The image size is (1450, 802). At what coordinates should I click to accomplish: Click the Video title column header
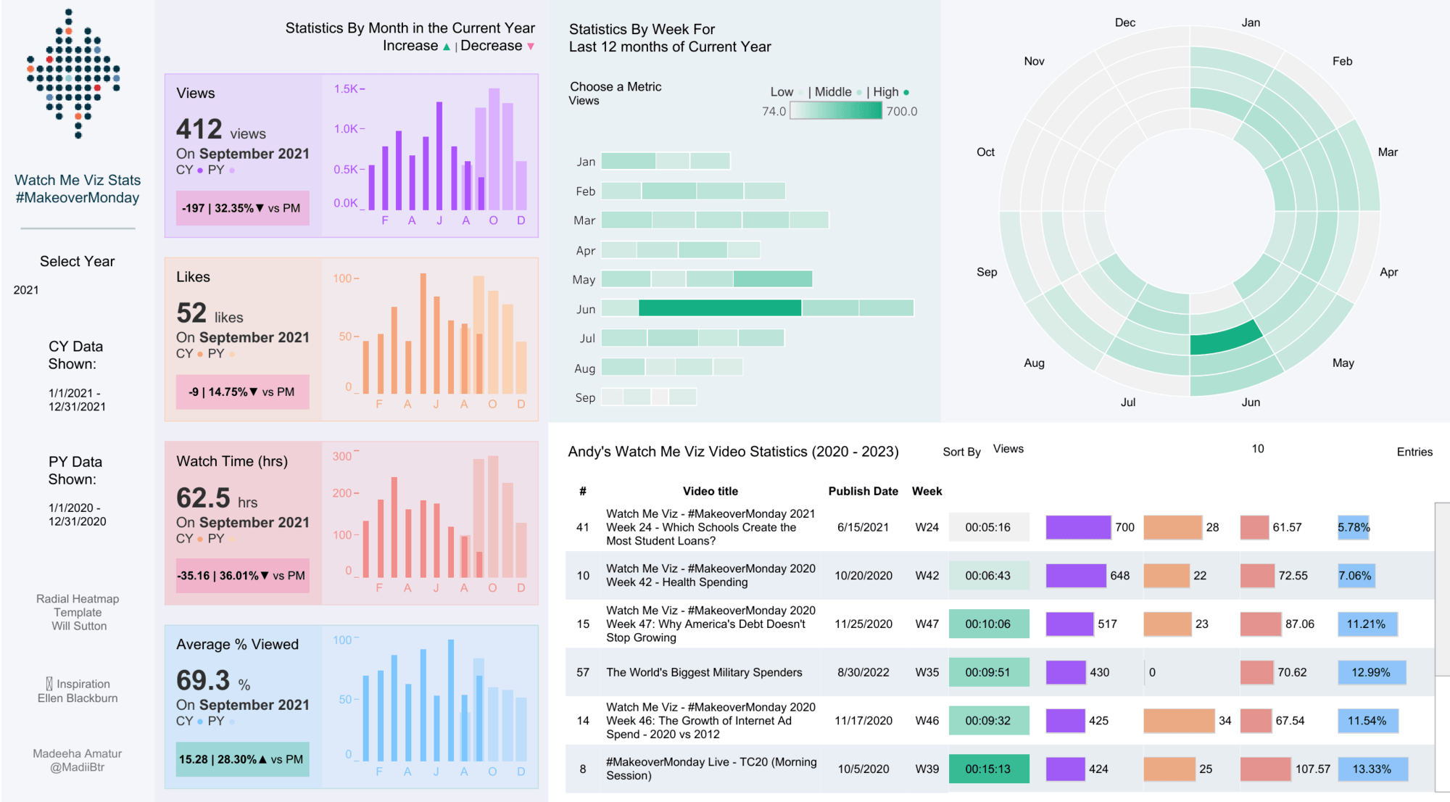(710, 491)
